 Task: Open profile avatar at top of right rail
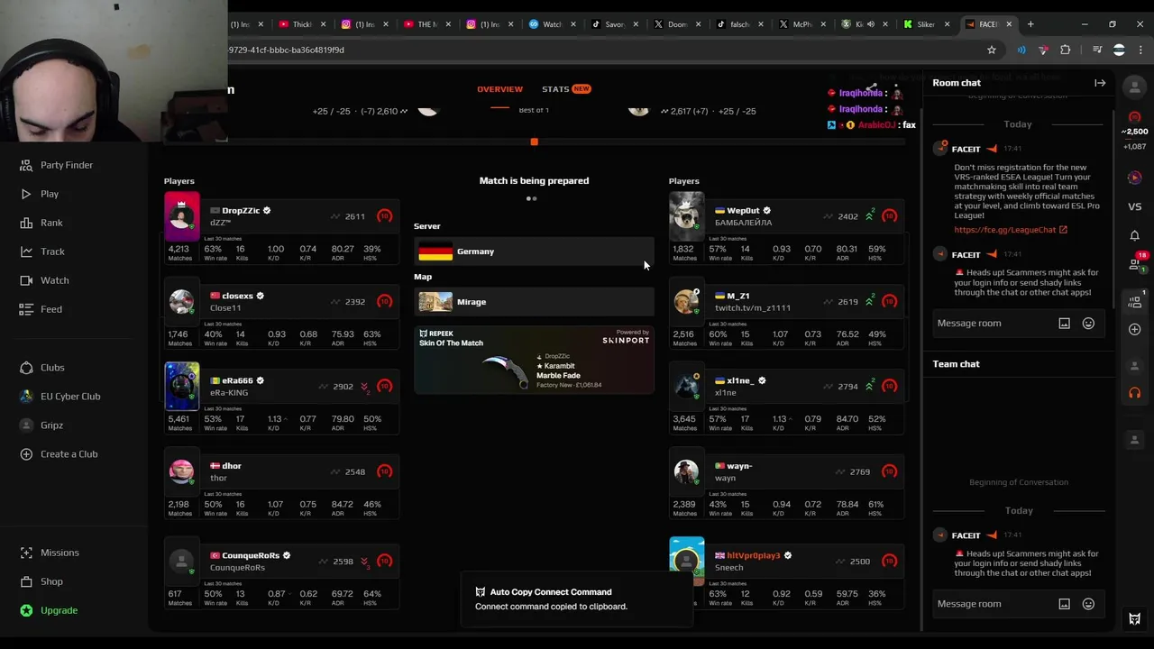pos(1134,87)
